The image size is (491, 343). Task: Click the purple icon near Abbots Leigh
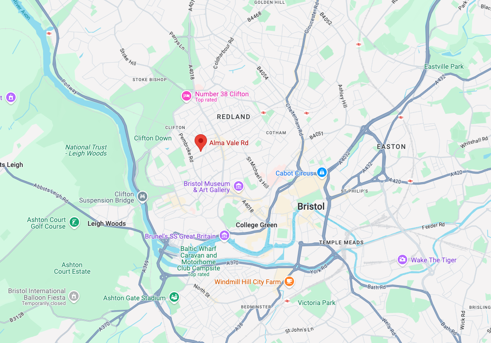pyautogui.click(x=10, y=98)
